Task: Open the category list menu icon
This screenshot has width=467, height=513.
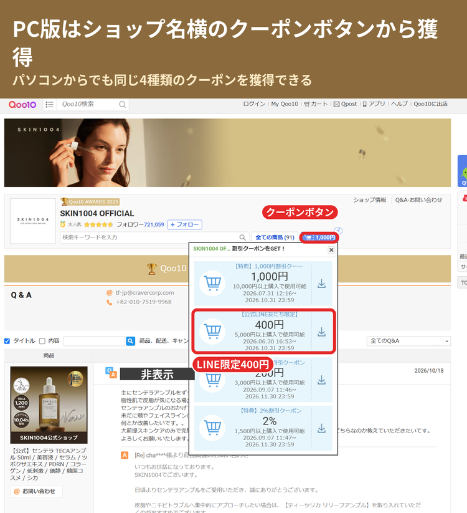Action: click(49, 104)
